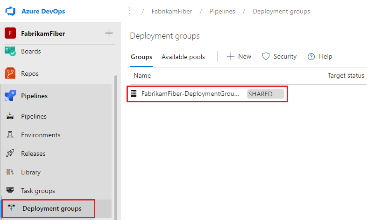Viewport: 367px width, 220px height.
Task: Click the Name column header
Action: click(x=142, y=75)
